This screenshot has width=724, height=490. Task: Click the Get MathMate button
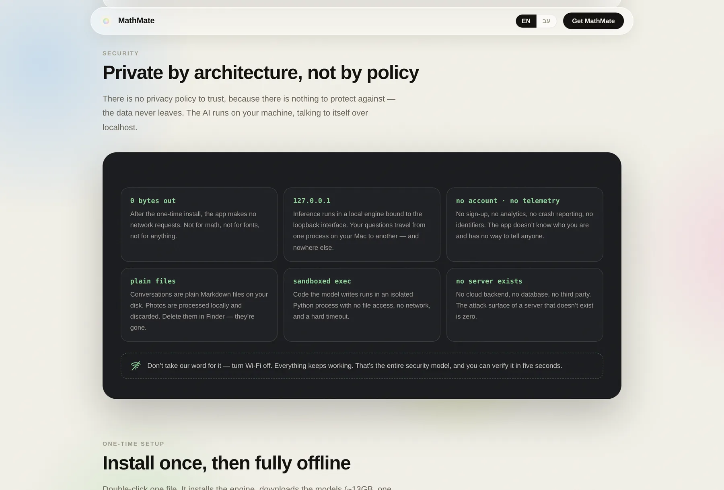593,21
